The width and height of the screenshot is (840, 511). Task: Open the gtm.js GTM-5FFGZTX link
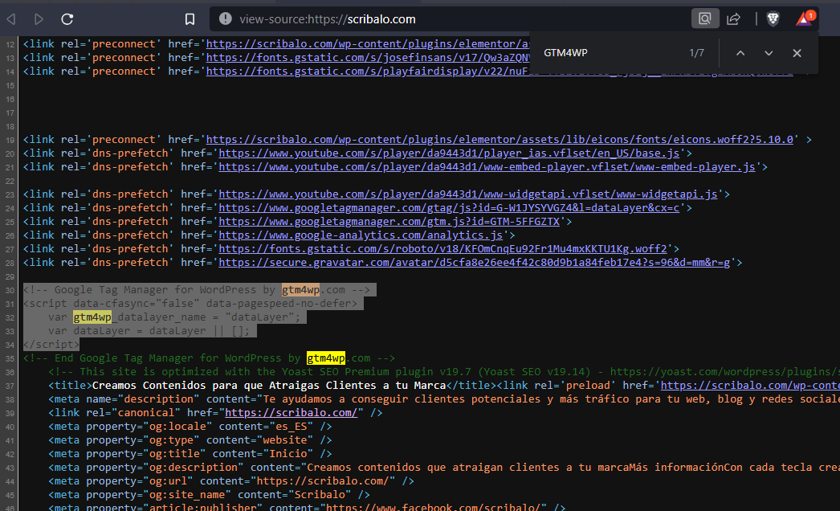pyautogui.click(x=389, y=222)
